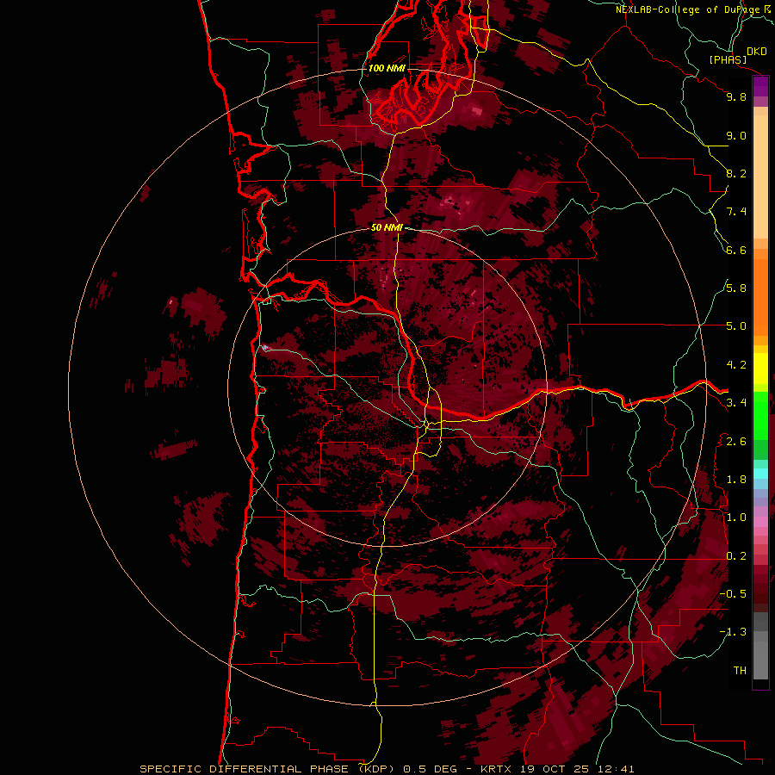Click the 1.8 scale value
Screen dimensions: 775x775
[x=736, y=480]
